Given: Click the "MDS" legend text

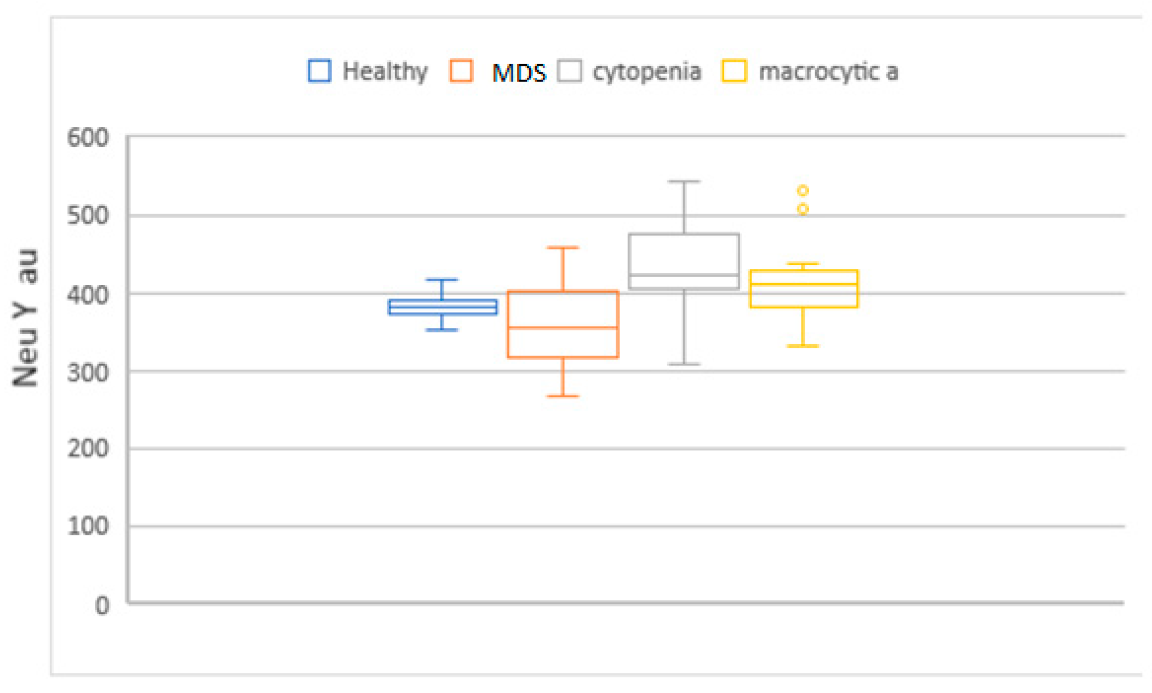Looking at the screenshot, I should click(519, 73).
